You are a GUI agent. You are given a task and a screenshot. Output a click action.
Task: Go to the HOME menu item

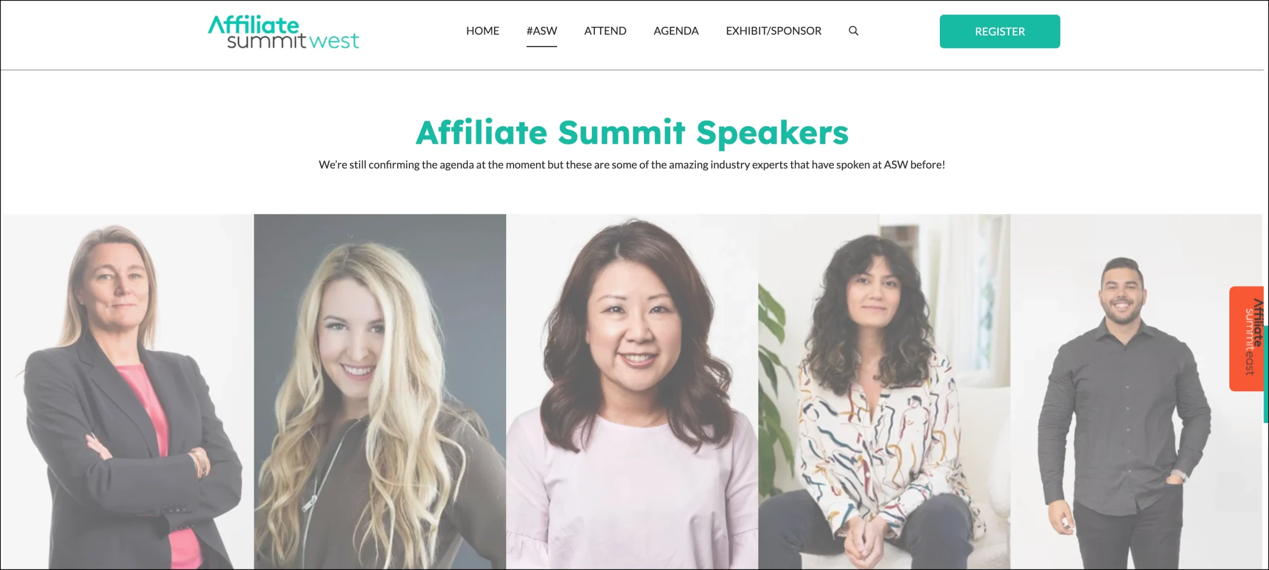[482, 31]
